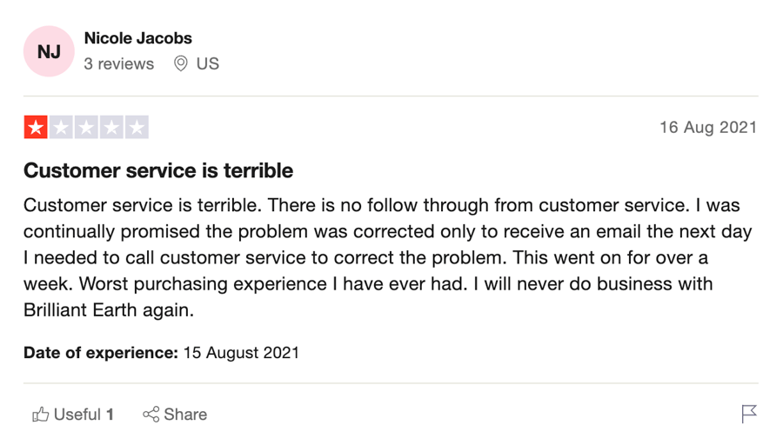The image size is (783, 445).
Task: Click the fourth grey rating star
Action: [111, 127]
